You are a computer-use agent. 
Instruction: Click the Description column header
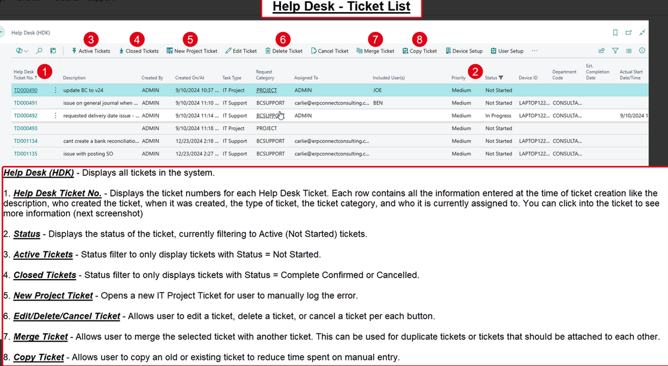(74, 78)
